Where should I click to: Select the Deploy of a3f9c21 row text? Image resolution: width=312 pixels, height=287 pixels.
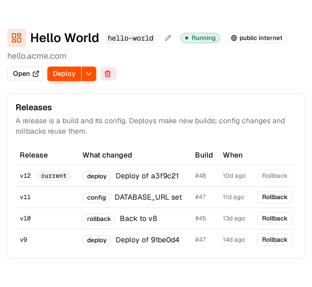pos(147,176)
